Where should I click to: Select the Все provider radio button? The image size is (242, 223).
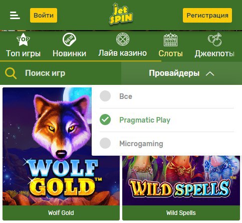105,96
